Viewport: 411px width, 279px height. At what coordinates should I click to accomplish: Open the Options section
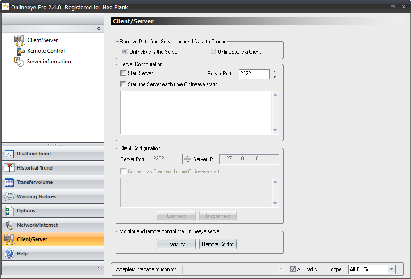pyautogui.click(x=53, y=211)
